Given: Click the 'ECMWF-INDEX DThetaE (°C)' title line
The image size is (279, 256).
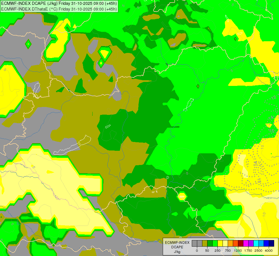Looking at the screenshot, I should tap(59, 9).
